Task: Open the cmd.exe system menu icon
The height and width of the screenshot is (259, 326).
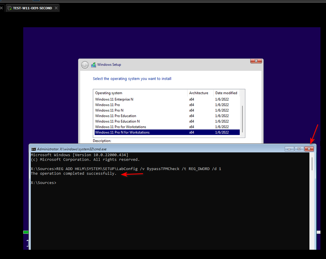Action: click(33, 149)
